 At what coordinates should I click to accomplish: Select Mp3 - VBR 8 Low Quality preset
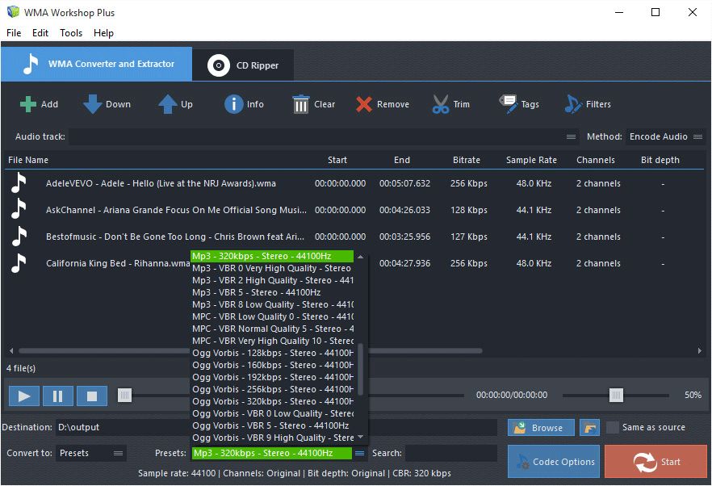(272, 305)
